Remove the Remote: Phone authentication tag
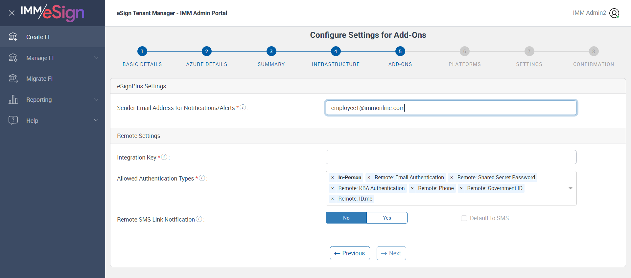The height and width of the screenshot is (278, 631). [412, 188]
